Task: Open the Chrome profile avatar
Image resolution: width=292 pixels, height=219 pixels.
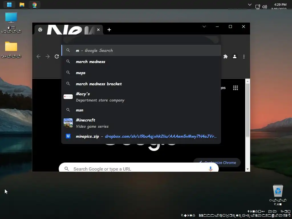Action: [x=235, y=56]
